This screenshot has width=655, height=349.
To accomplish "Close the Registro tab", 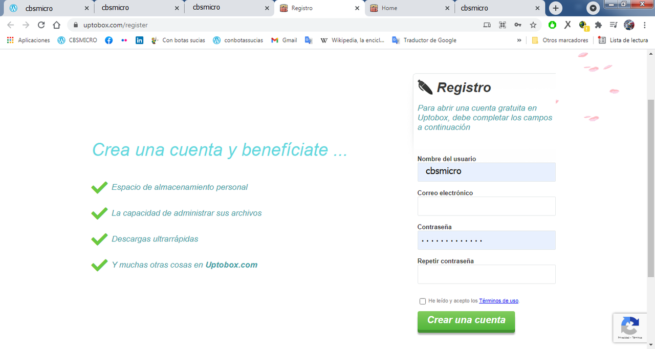I will tap(357, 8).
